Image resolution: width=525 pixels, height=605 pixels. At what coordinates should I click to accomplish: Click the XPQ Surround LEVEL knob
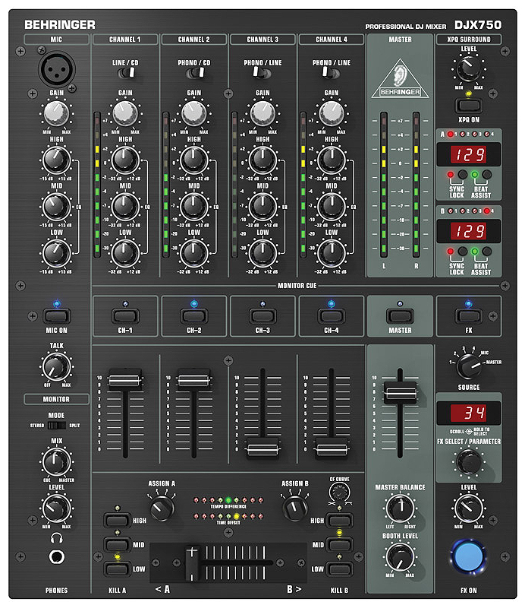pyautogui.click(x=469, y=68)
